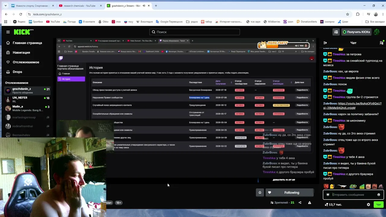The height and width of the screenshot is (217, 386).
Task: Focus the Отправить сообщение chat input
Action: [353, 195]
